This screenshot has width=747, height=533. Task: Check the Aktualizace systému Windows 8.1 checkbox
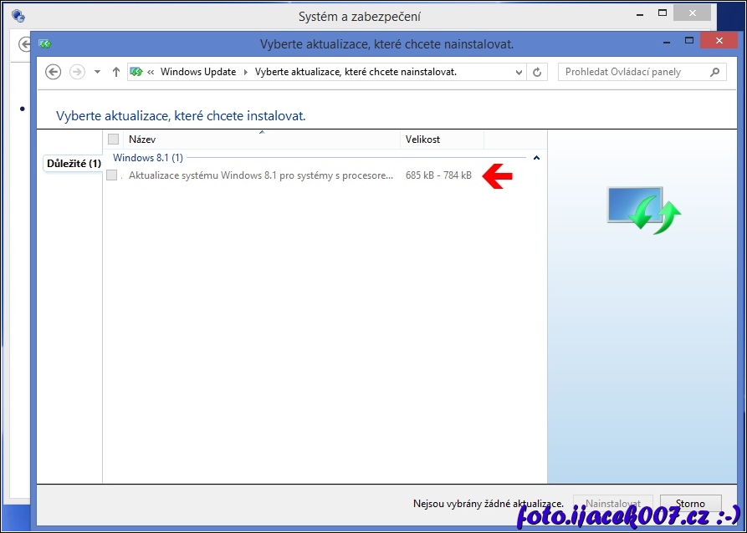click(x=112, y=175)
